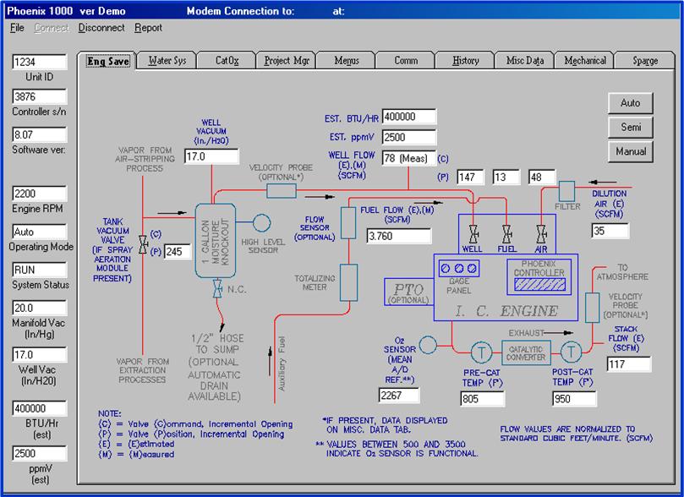Image resolution: width=684 pixels, height=497 pixels.
Task: Click the stack VELOCITY PROBE icon
Action: (593, 307)
